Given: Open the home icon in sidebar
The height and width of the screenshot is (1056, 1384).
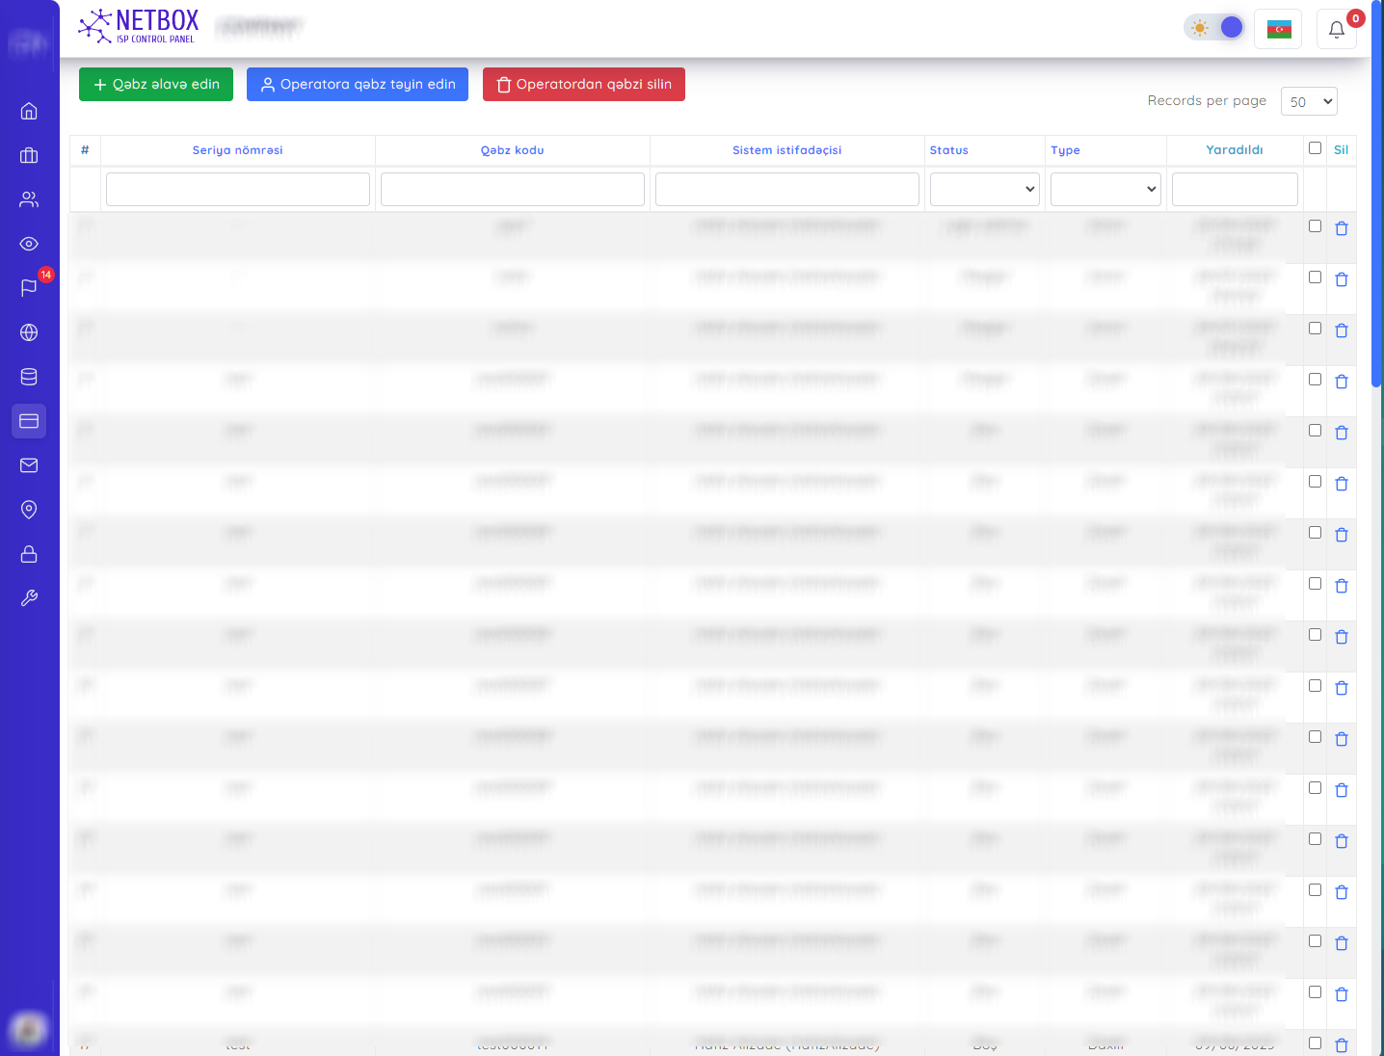Looking at the screenshot, I should click(29, 111).
